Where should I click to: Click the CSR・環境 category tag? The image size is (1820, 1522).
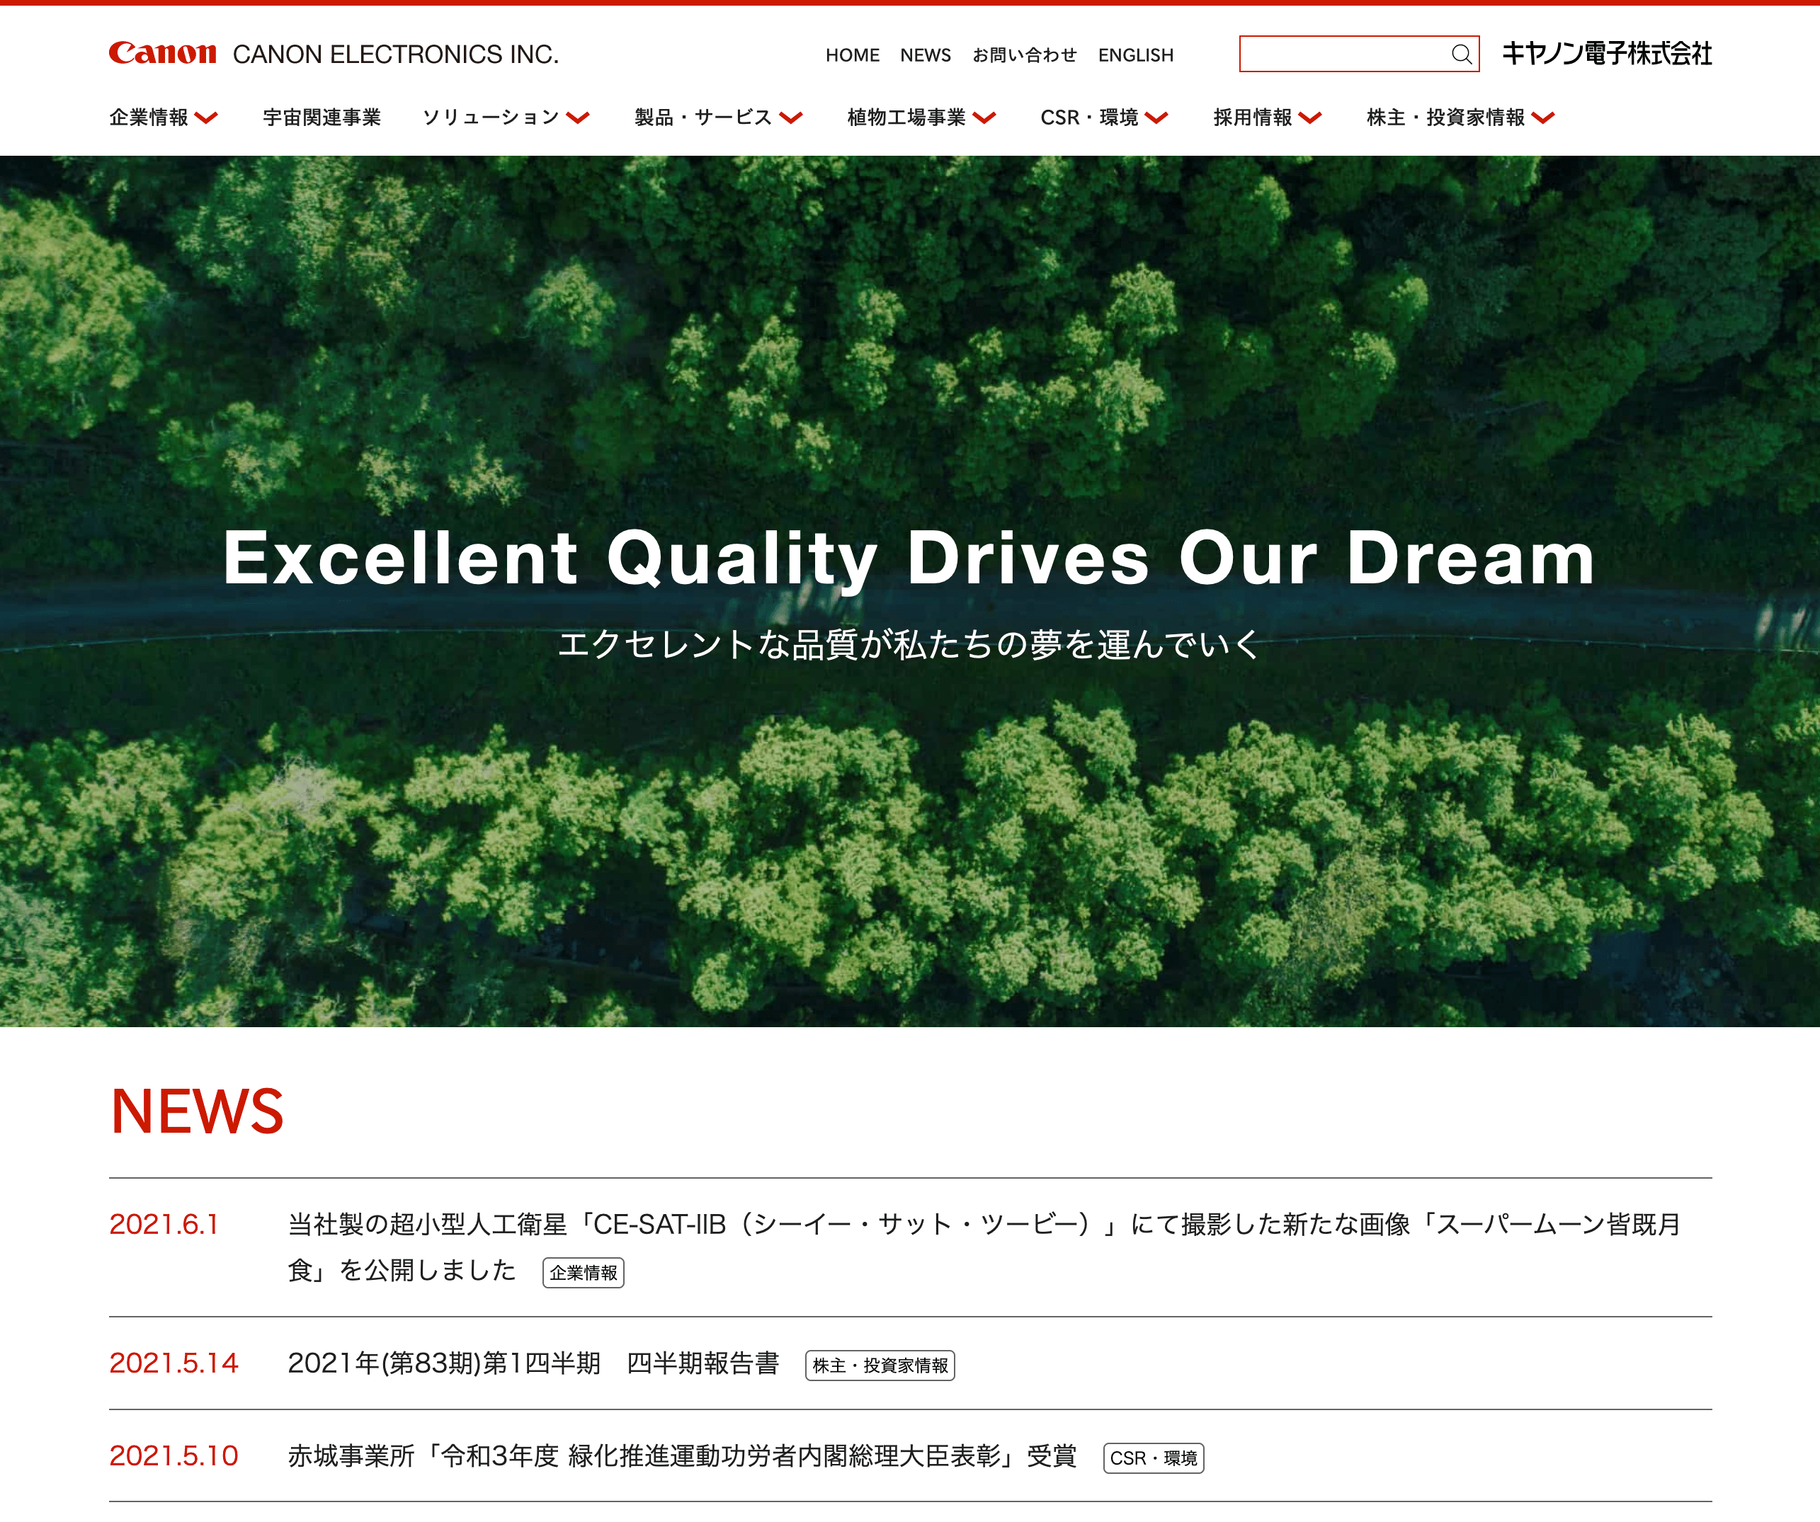point(1154,1458)
